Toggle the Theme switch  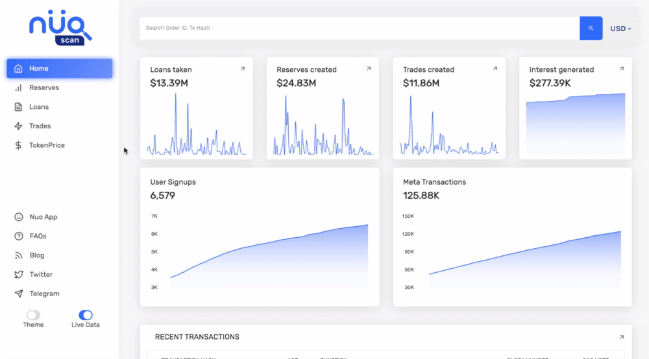[33, 315]
